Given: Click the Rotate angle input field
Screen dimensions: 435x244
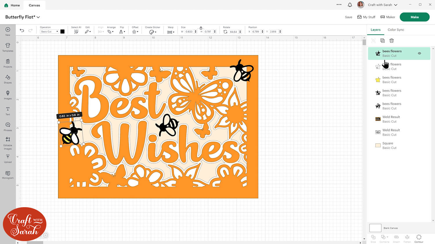Looking at the screenshot, I should click(233, 32).
